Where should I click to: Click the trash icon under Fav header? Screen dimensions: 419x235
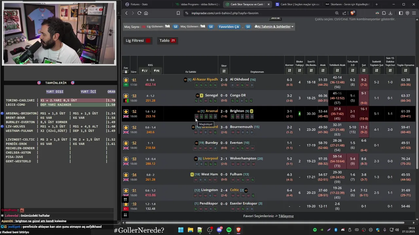point(126,72)
